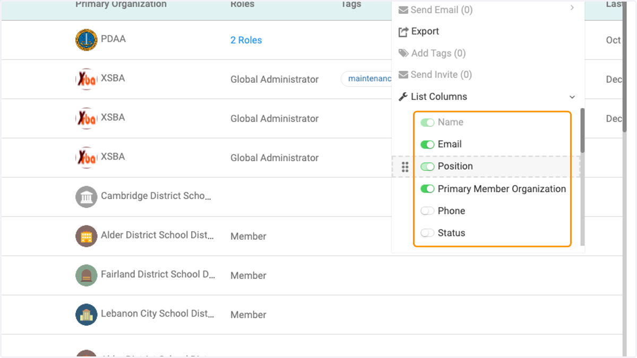Enable the Phone column toggle
637x358 pixels.
pos(427,211)
